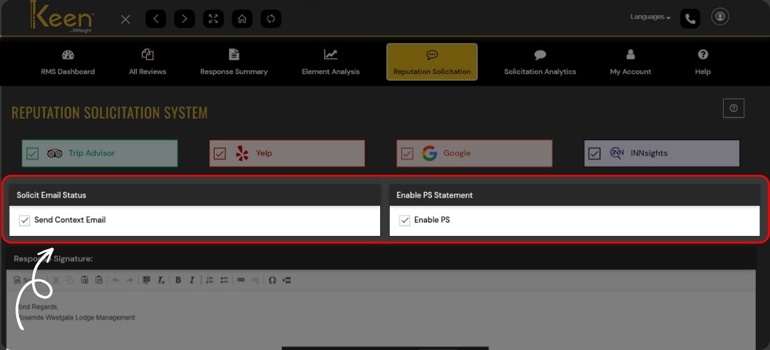Select the Element Analysis tab
The image size is (770, 350).
point(330,62)
